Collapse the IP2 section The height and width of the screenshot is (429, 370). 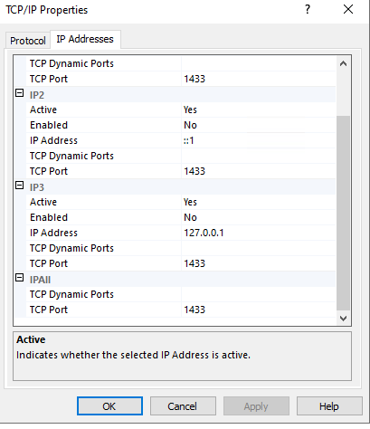19,93
